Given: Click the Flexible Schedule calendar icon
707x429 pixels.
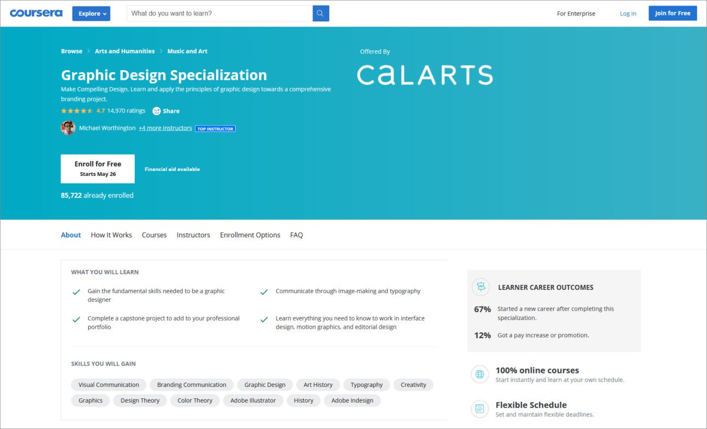Looking at the screenshot, I should click(480, 409).
